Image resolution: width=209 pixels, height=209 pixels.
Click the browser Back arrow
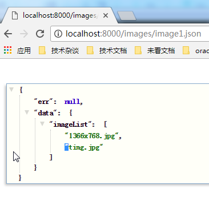8,34
